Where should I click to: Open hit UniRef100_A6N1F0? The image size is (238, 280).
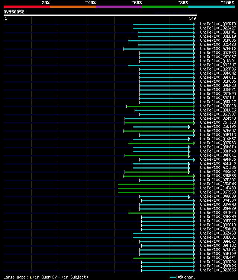[x=218, y=164]
